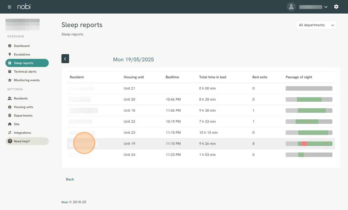Click the Back link below table
This screenshot has height=210, width=348.
point(70,179)
